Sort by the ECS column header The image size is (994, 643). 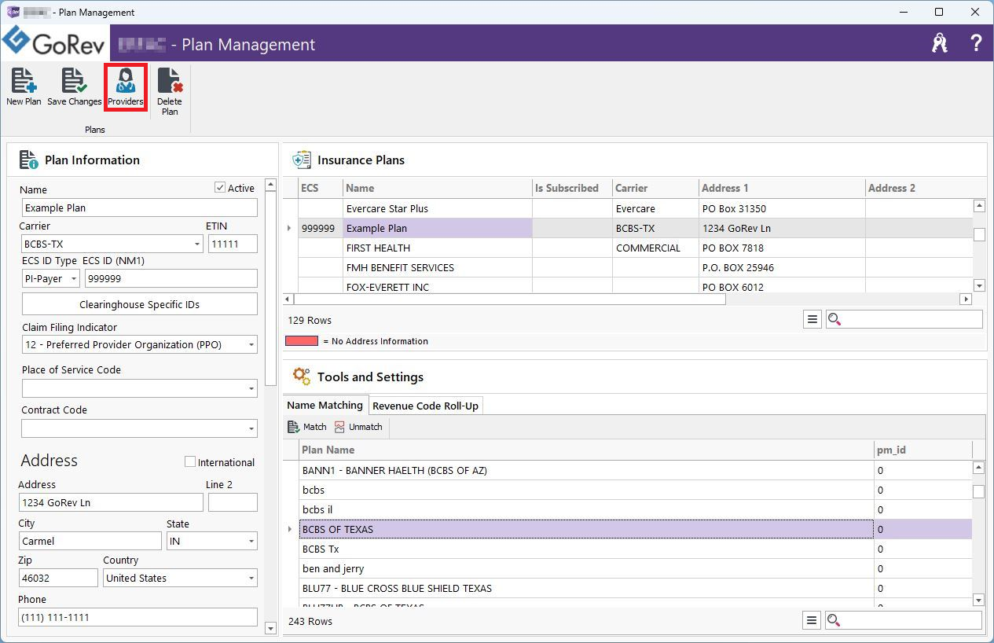coord(320,188)
